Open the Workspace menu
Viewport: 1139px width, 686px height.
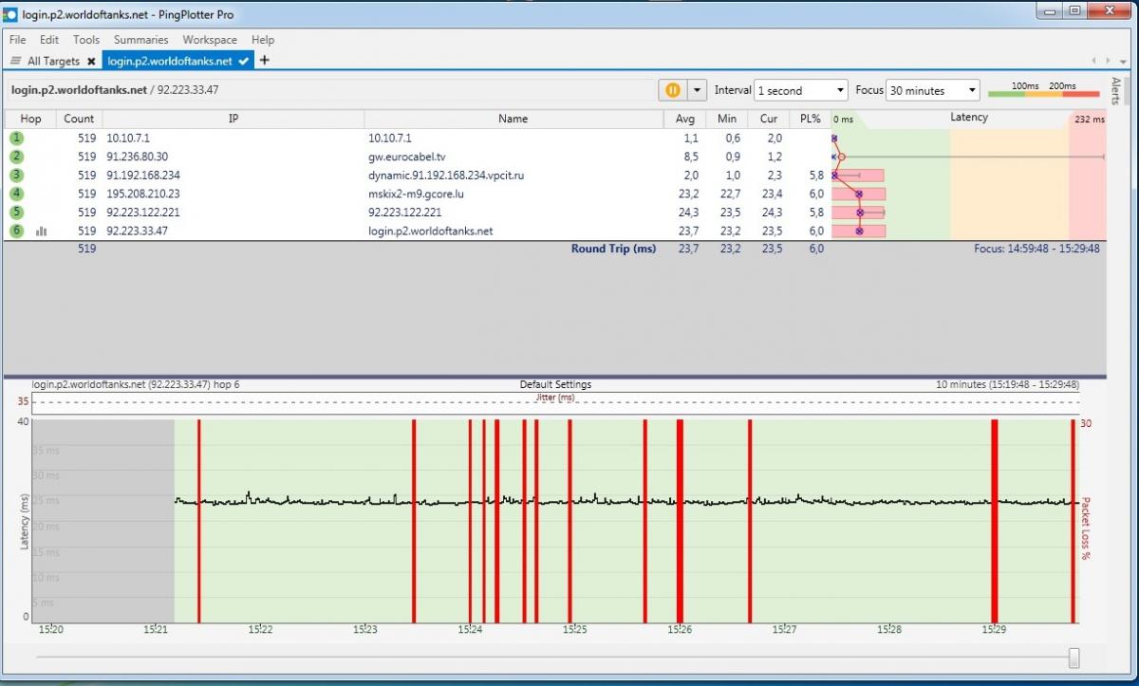pyautogui.click(x=210, y=40)
